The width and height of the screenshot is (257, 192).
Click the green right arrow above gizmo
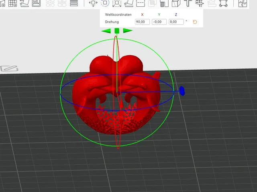128,30
